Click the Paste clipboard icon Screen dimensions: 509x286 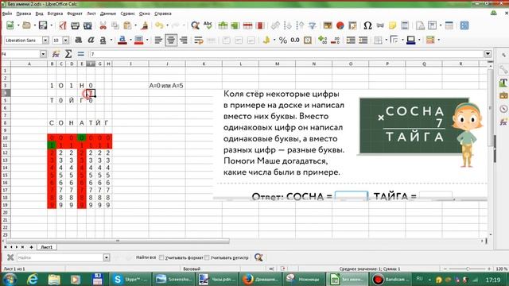[x=127, y=25]
